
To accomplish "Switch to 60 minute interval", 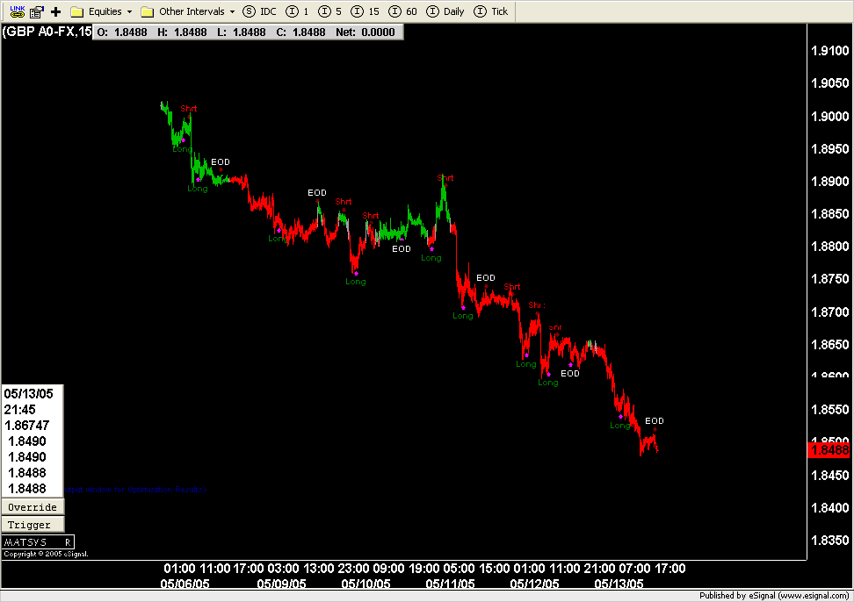I will [402, 11].
